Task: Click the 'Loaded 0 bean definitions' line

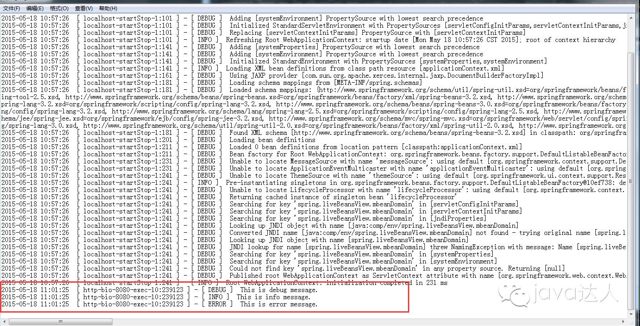Action: tap(262, 147)
